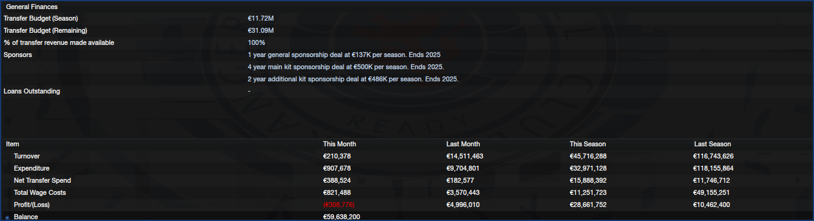Click the Loans Outstanding label
814x221 pixels.
tap(32, 91)
